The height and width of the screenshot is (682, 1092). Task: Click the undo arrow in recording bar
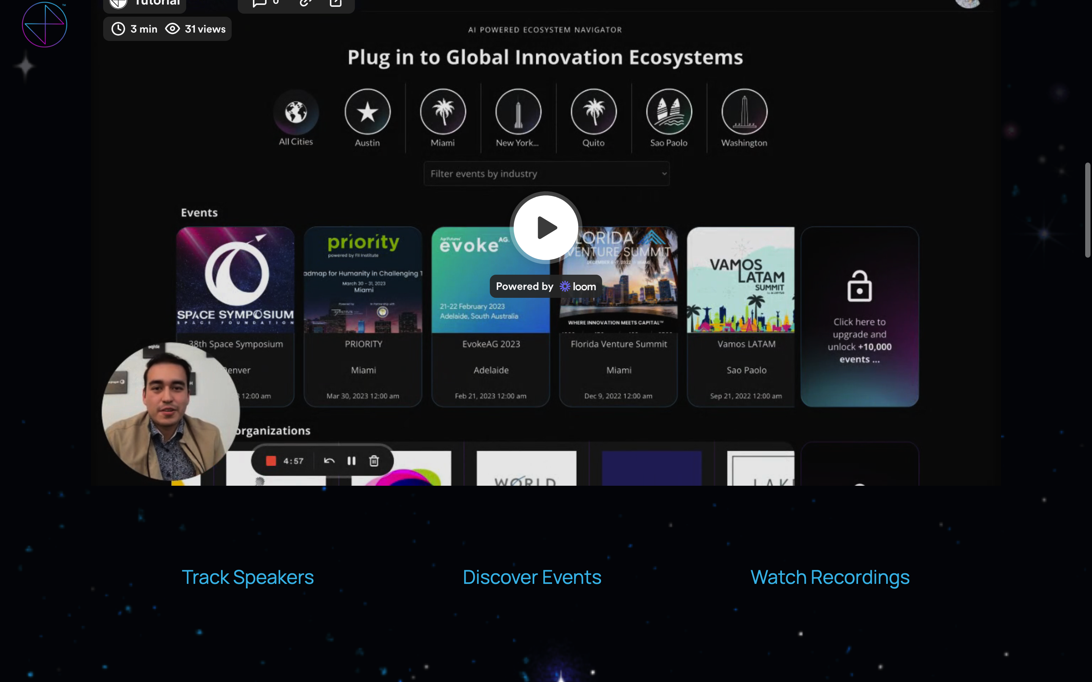coord(329,461)
